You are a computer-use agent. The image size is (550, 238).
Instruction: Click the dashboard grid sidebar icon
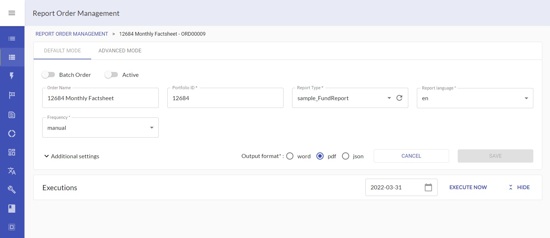click(12, 152)
